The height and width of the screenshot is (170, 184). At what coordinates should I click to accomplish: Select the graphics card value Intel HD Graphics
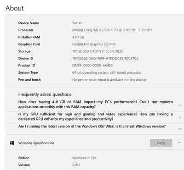[x=94, y=44]
